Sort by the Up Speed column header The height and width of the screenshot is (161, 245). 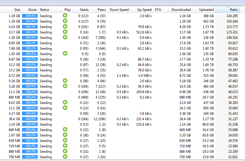point(142,10)
